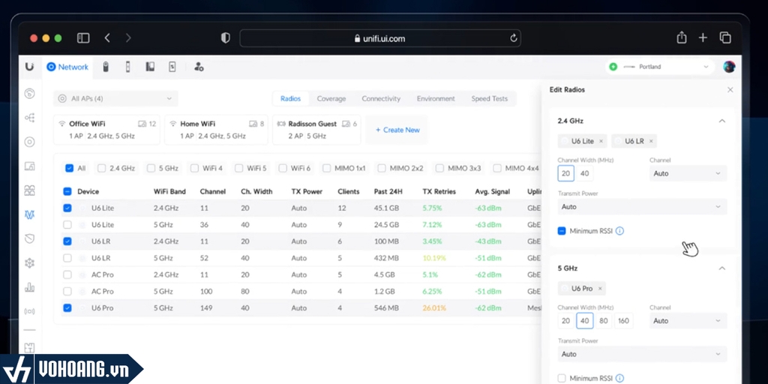This screenshot has width=768, height=384.
Task: Open the Office WiFi card
Action: click(106, 130)
